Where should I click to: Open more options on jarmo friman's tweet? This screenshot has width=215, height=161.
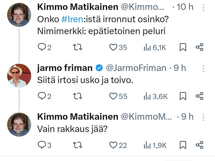pyautogui.click(x=203, y=68)
